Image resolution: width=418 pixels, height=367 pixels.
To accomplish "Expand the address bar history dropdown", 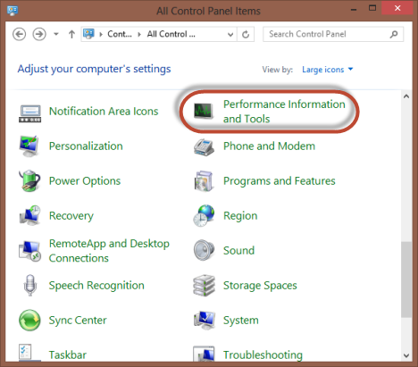I will (230, 35).
